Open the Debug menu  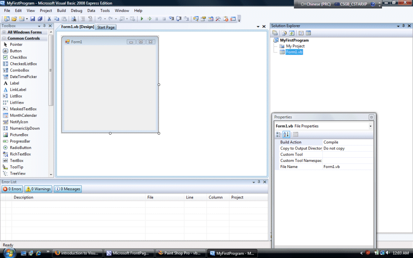[76, 10]
